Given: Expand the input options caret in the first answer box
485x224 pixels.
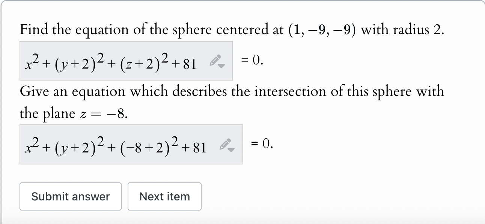Looking at the screenshot, I should pos(222,66).
